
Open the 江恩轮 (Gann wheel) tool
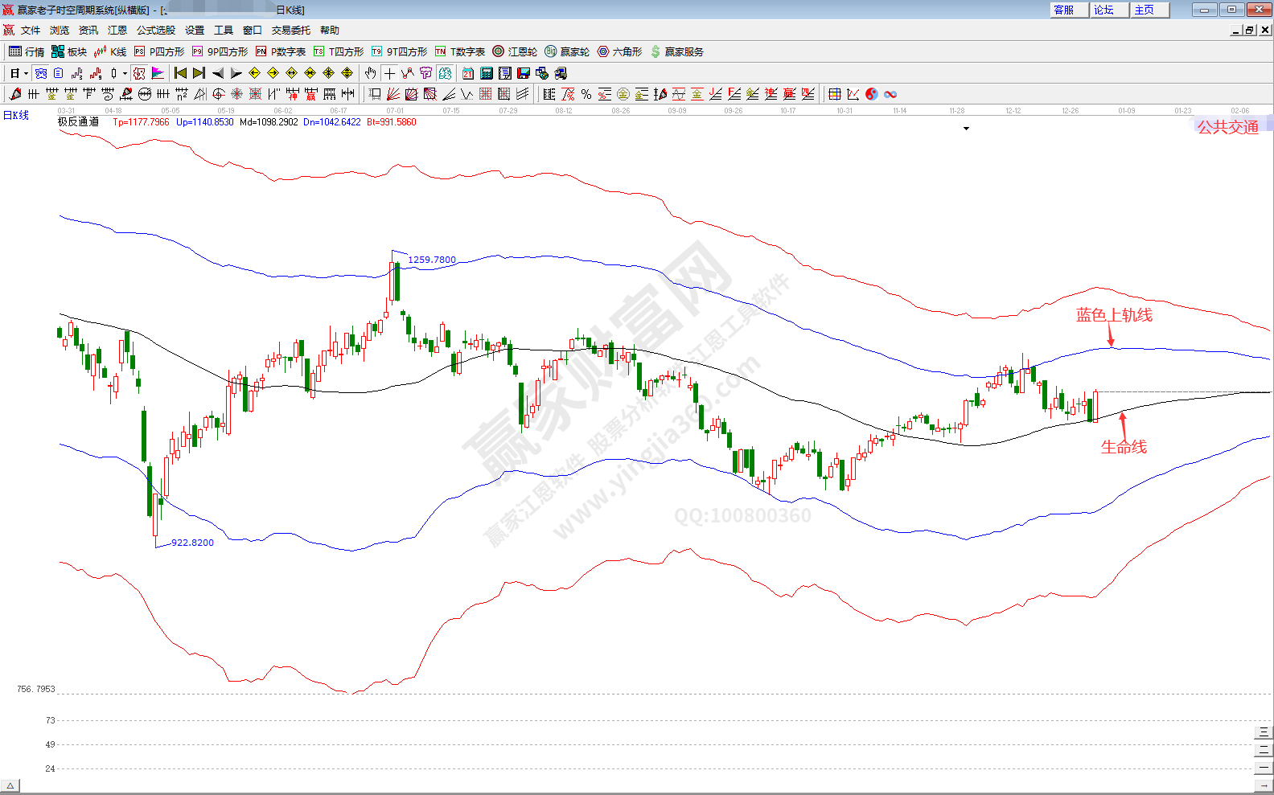pyautogui.click(x=515, y=51)
